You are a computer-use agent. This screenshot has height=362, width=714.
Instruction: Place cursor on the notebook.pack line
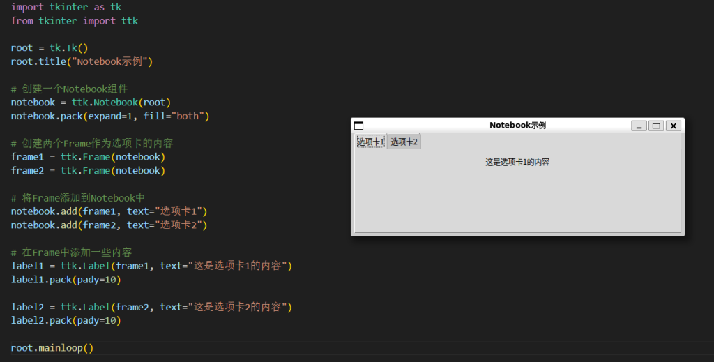(109, 116)
